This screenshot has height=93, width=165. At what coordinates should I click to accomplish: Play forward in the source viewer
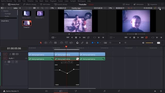pos(80,37)
